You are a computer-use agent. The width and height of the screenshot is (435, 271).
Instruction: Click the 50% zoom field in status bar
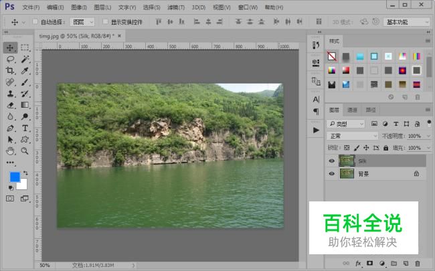click(45, 266)
